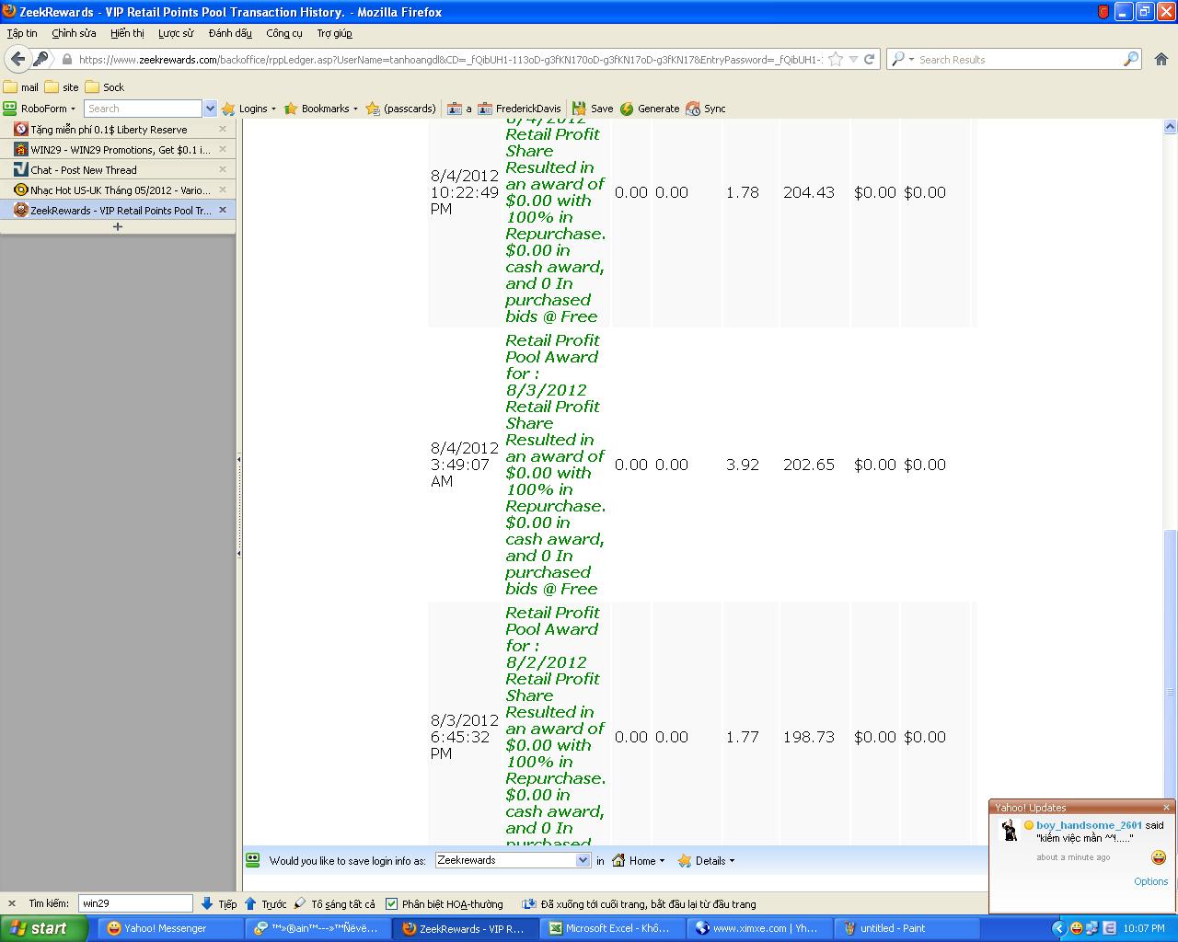Click the search magnifier in Search Results box
Image resolution: width=1178 pixels, height=942 pixels.
(1131, 59)
